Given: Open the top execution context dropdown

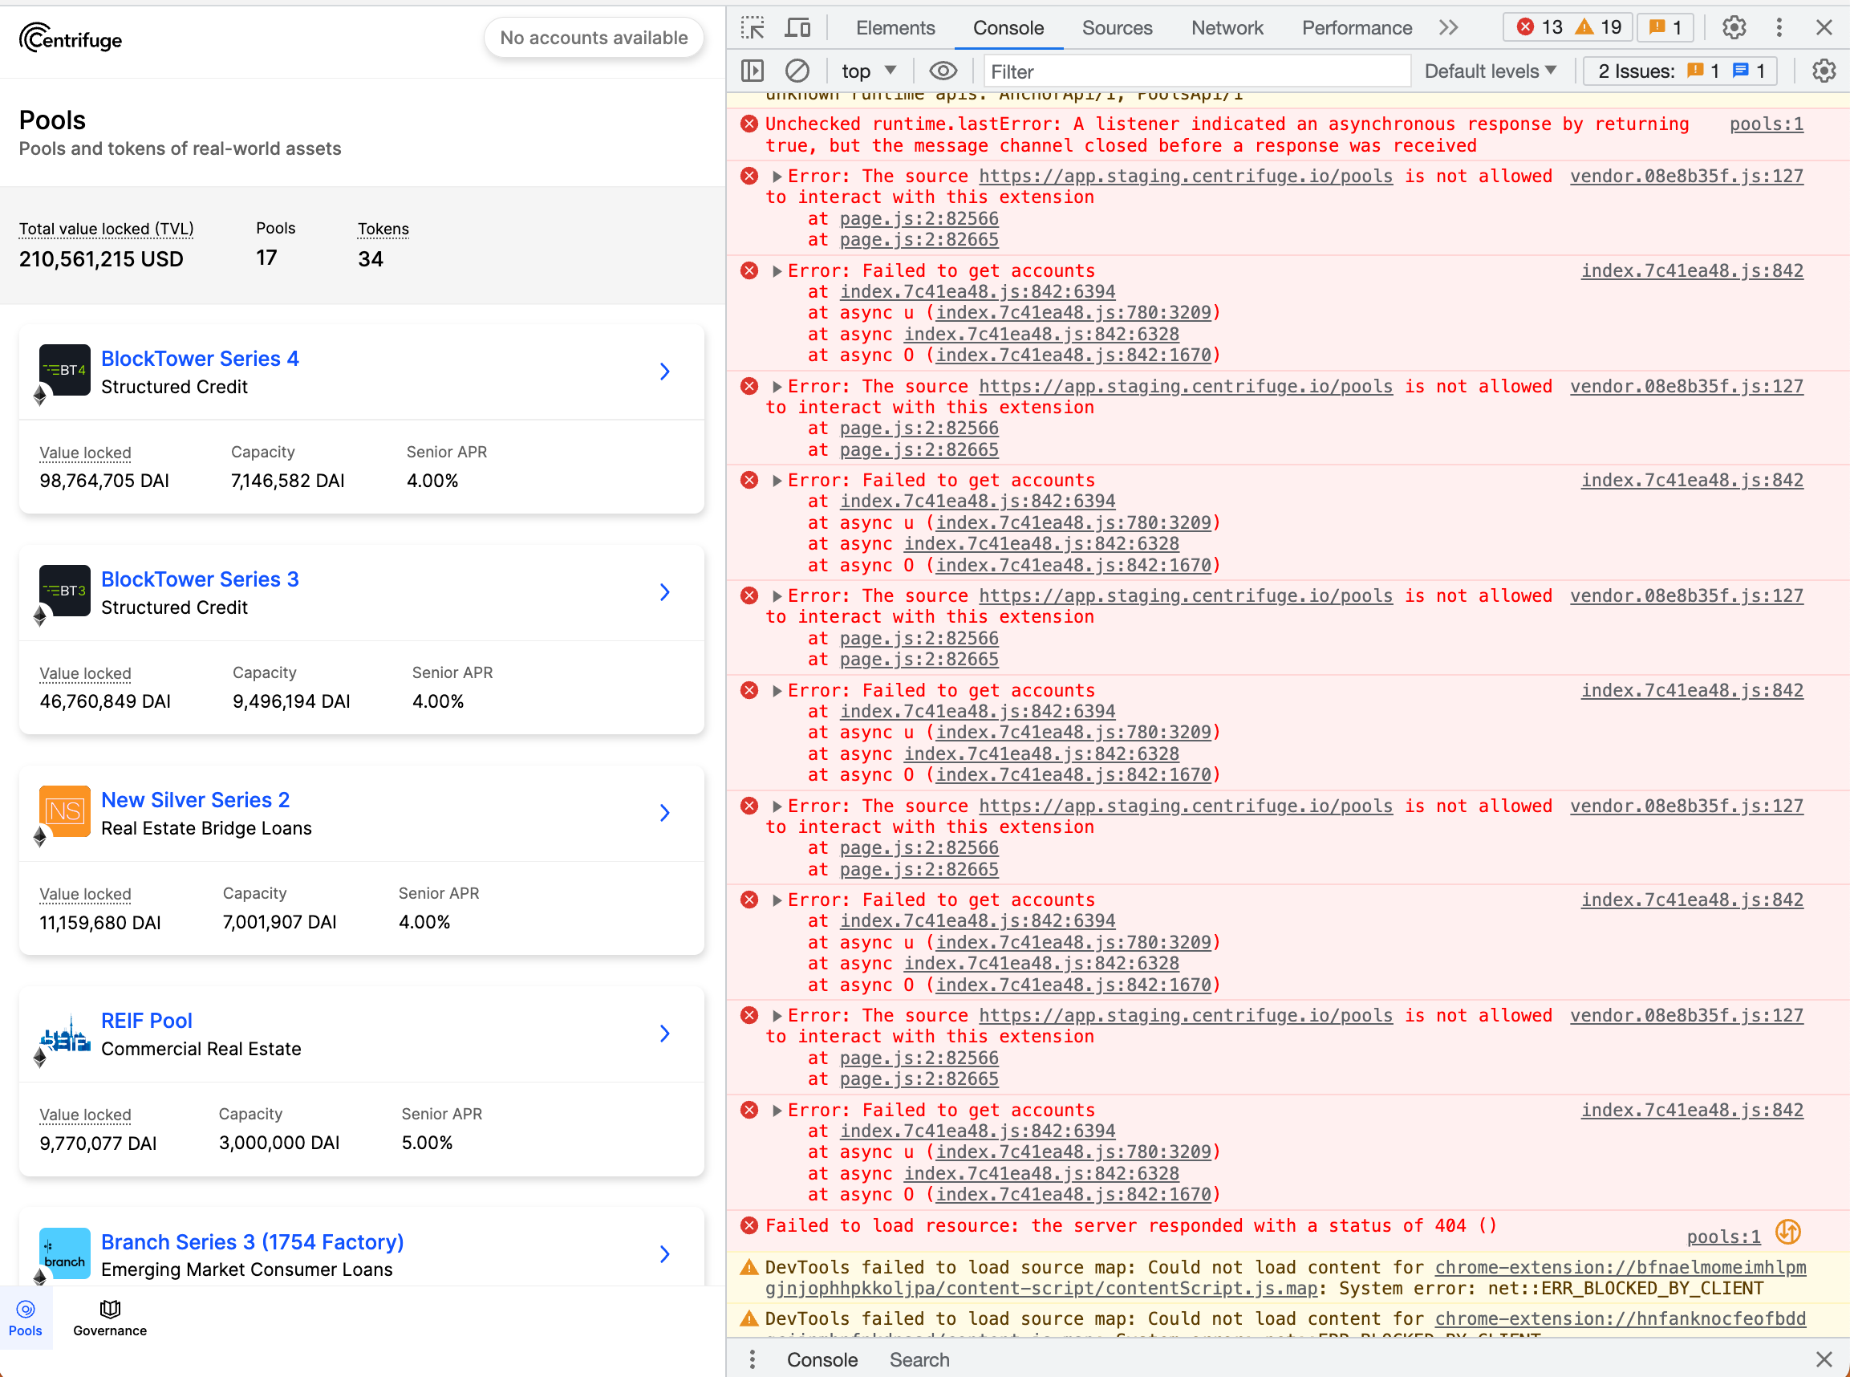Looking at the screenshot, I should (x=866, y=71).
